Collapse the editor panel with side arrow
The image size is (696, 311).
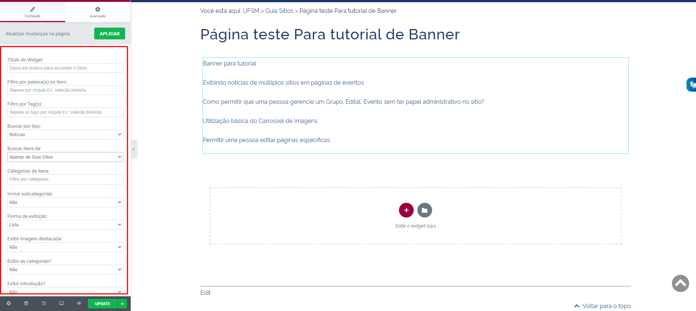134,149
